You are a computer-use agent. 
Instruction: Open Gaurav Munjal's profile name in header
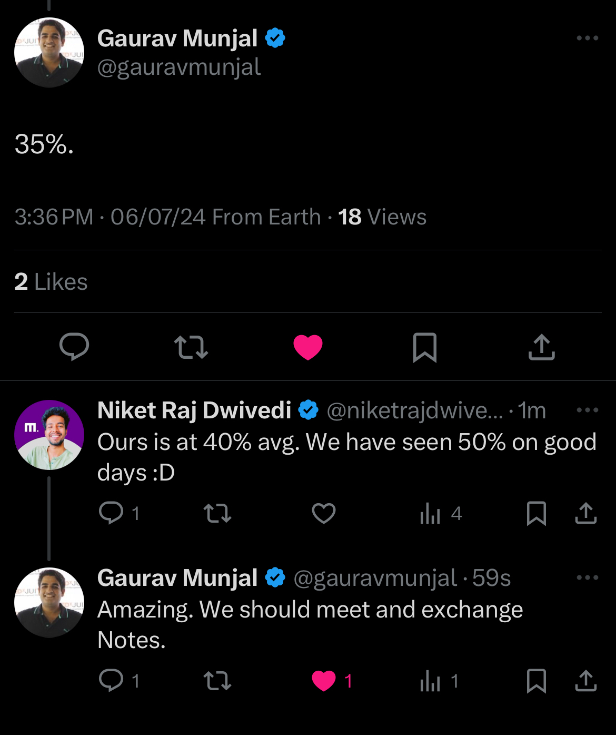pyautogui.click(x=177, y=38)
